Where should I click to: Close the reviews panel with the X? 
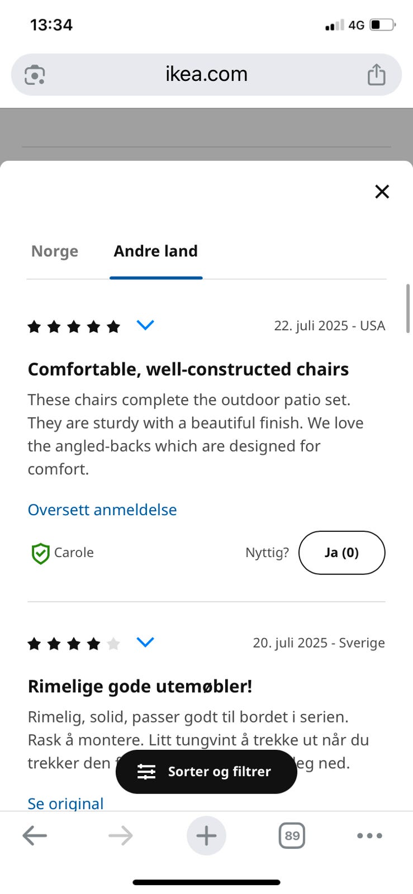pyautogui.click(x=382, y=191)
